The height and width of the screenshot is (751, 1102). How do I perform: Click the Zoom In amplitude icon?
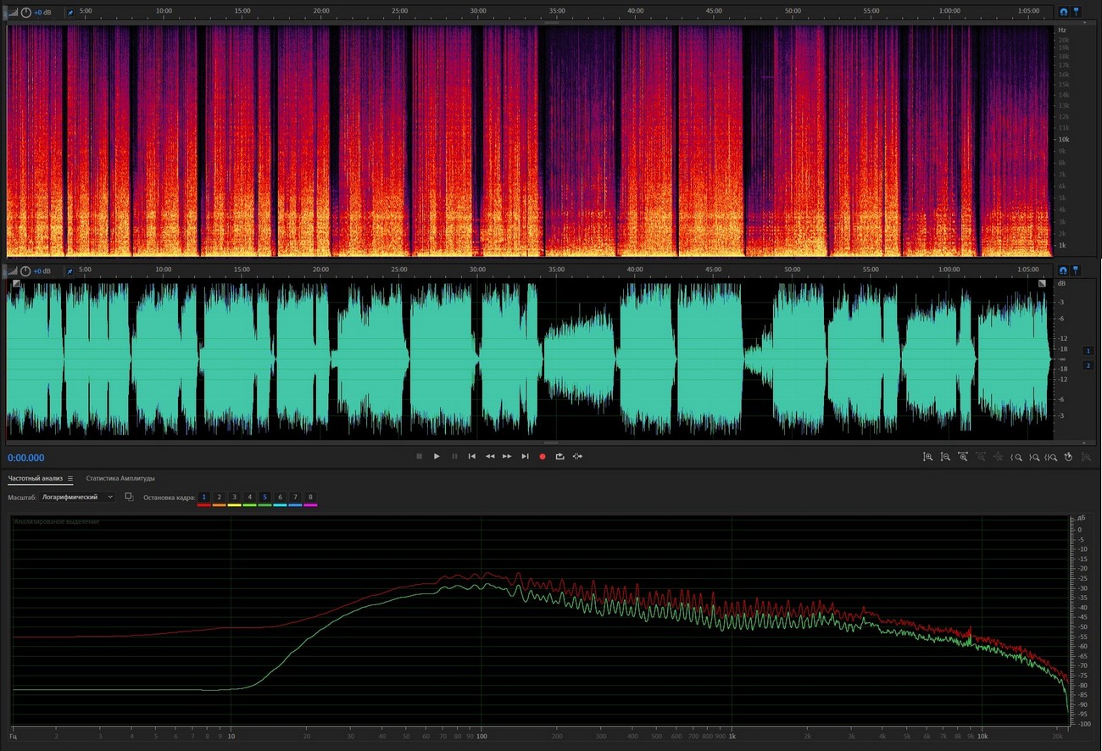(928, 457)
